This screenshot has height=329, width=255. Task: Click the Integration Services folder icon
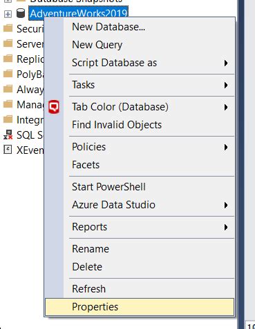pyautogui.click(x=8, y=119)
